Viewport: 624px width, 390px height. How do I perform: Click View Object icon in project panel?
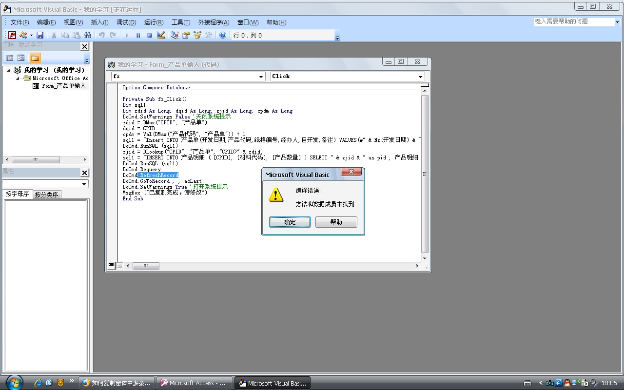pyautogui.click(x=21, y=58)
